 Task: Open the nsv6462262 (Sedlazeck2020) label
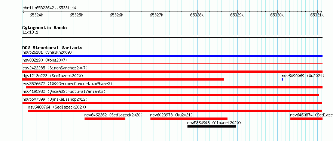coord(113,115)
